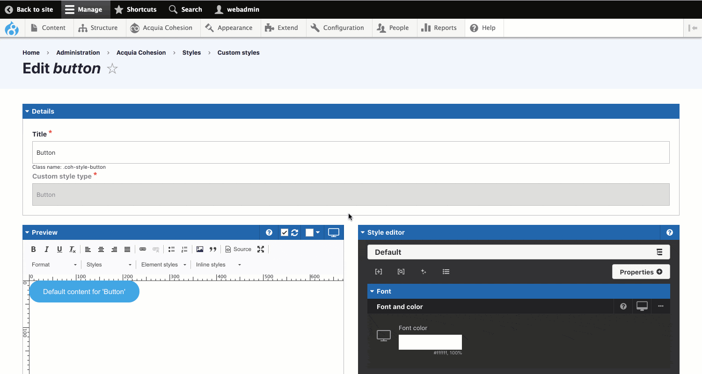Star this page as a shortcut
The width and height of the screenshot is (702, 374).
click(112, 69)
